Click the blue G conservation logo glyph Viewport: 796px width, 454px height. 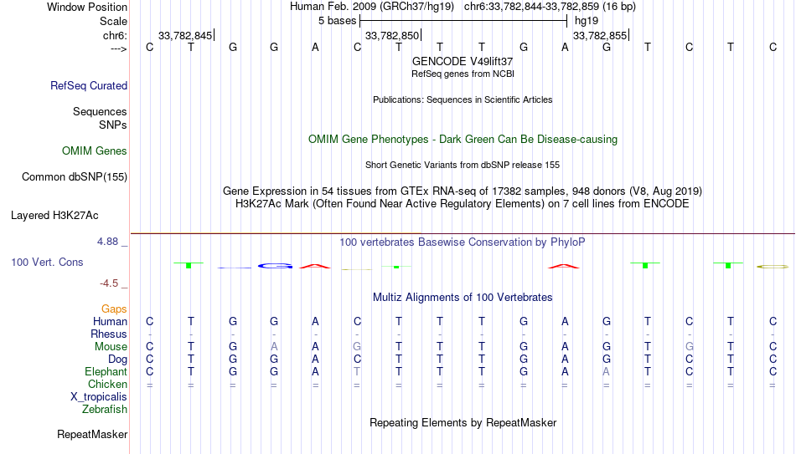tap(275, 266)
